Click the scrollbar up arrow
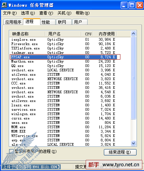This screenshot has width=144, height=171. pos(133,33)
